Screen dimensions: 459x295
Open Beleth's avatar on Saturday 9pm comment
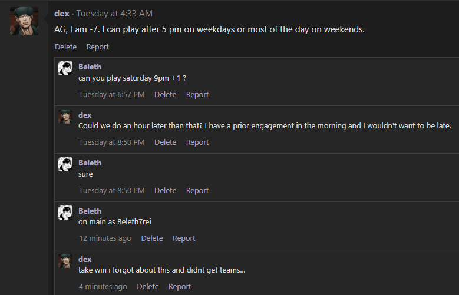click(65, 68)
